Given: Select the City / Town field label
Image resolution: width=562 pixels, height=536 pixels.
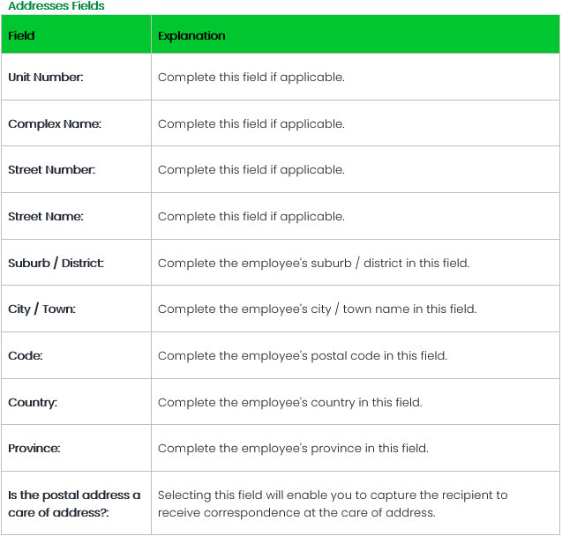Looking at the screenshot, I should coord(41,309).
